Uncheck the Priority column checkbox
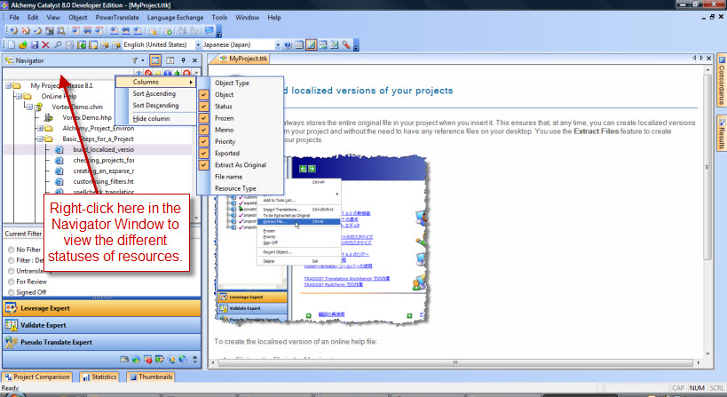 pos(203,141)
